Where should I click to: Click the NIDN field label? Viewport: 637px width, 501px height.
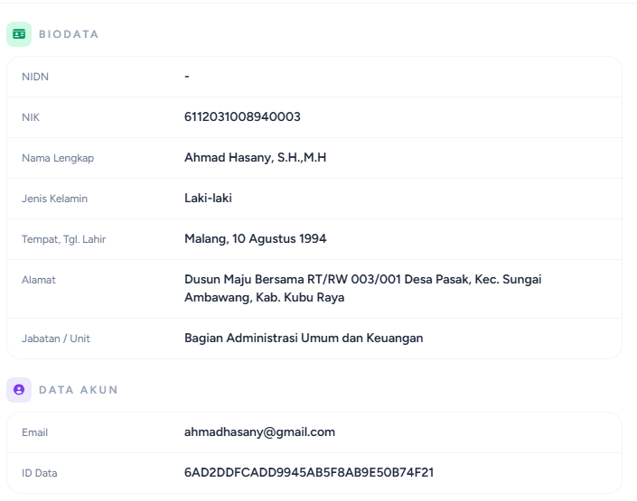pyautogui.click(x=35, y=77)
